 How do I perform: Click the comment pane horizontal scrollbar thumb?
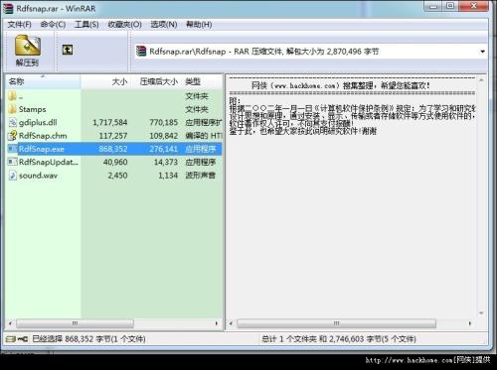pyautogui.click(x=336, y=323)
